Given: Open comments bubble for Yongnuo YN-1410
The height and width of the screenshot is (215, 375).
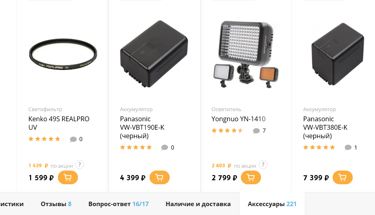Looking at the screenshot, I should [256, 131].
